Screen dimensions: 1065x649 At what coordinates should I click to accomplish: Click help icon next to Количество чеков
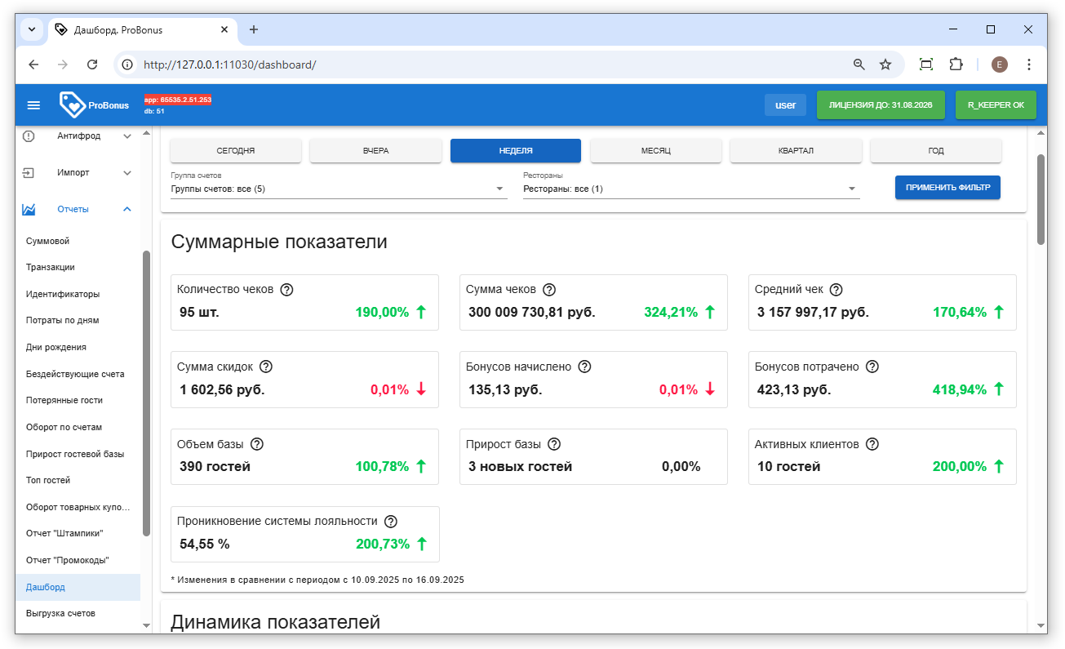tap(286, 289)
